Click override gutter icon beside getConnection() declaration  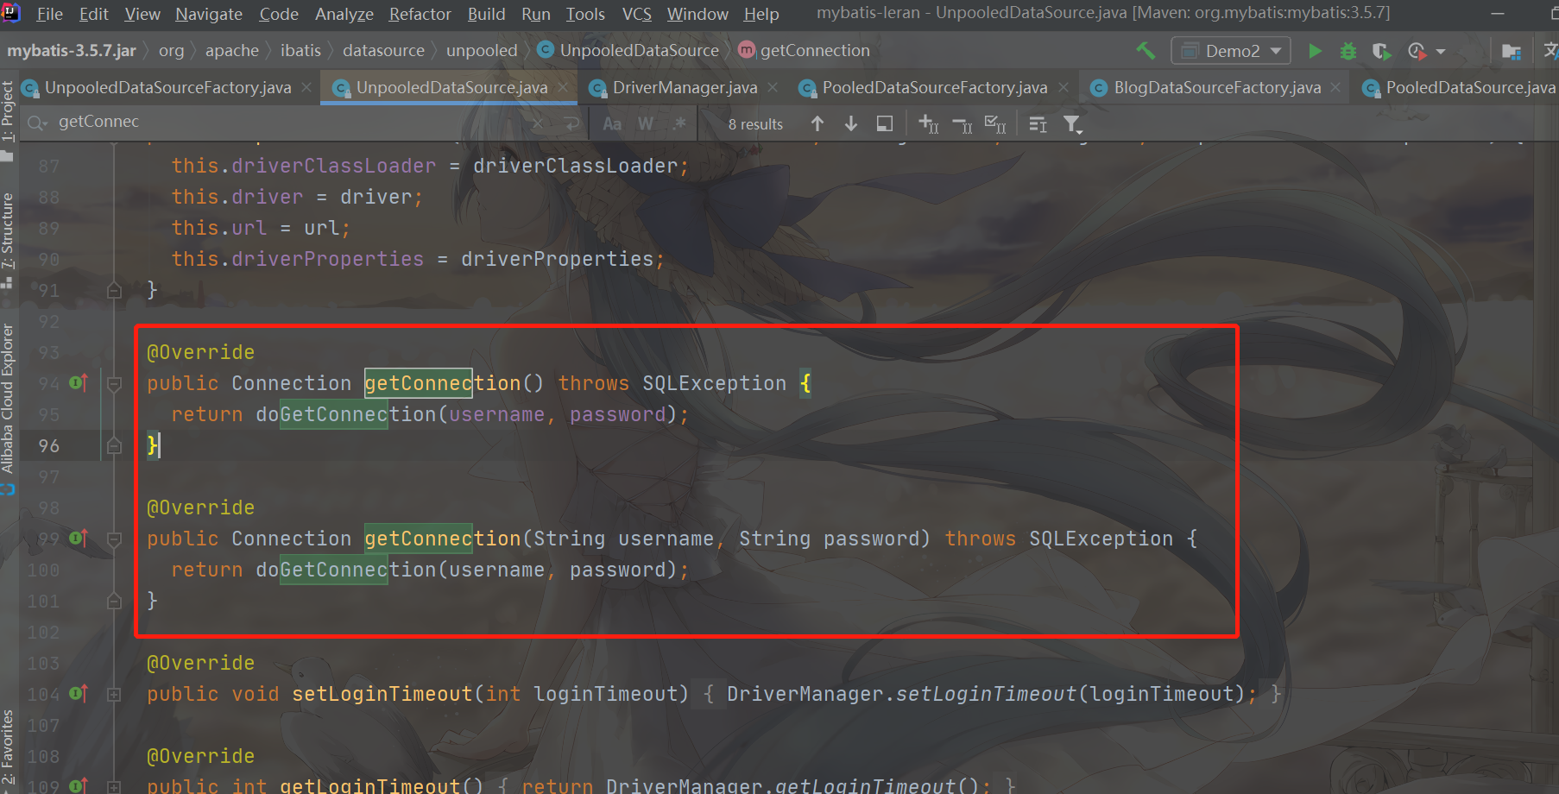(x=79, y=382)
